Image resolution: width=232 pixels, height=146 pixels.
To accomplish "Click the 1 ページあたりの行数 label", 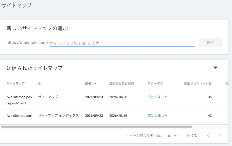I will [x=144, y=135].
